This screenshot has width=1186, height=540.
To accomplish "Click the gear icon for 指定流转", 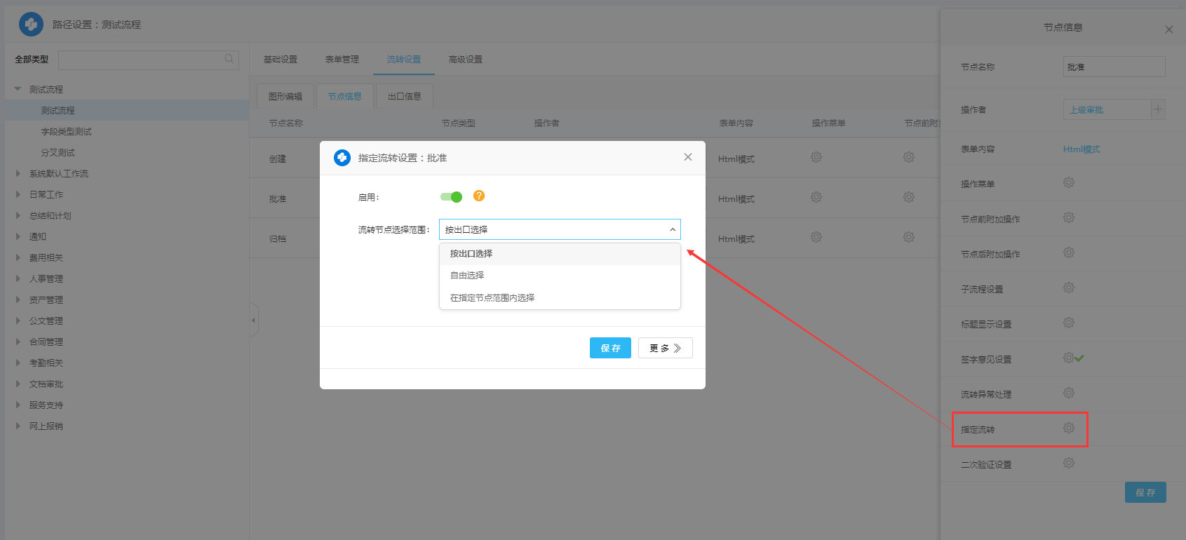I will [x=1068, y=428].
